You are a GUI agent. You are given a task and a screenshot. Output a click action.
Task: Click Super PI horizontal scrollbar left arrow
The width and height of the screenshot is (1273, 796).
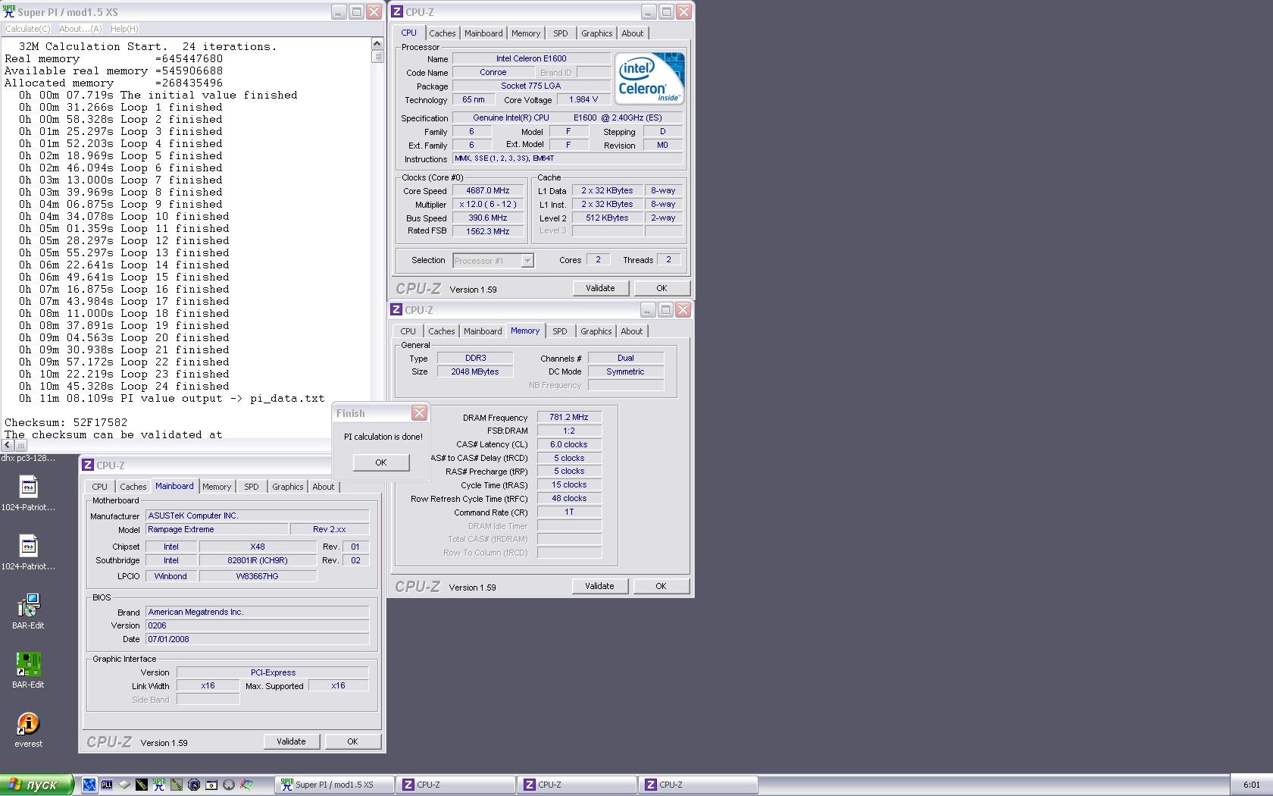tap(8, 445)
